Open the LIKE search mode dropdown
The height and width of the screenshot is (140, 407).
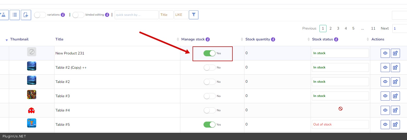pos(181,15)
